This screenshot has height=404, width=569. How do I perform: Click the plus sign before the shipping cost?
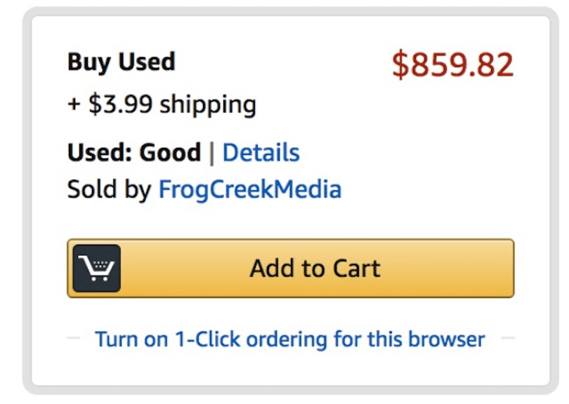point(74,105)
